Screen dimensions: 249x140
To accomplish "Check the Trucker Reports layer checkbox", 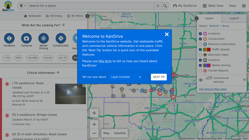I will click(x=200, y=71).
